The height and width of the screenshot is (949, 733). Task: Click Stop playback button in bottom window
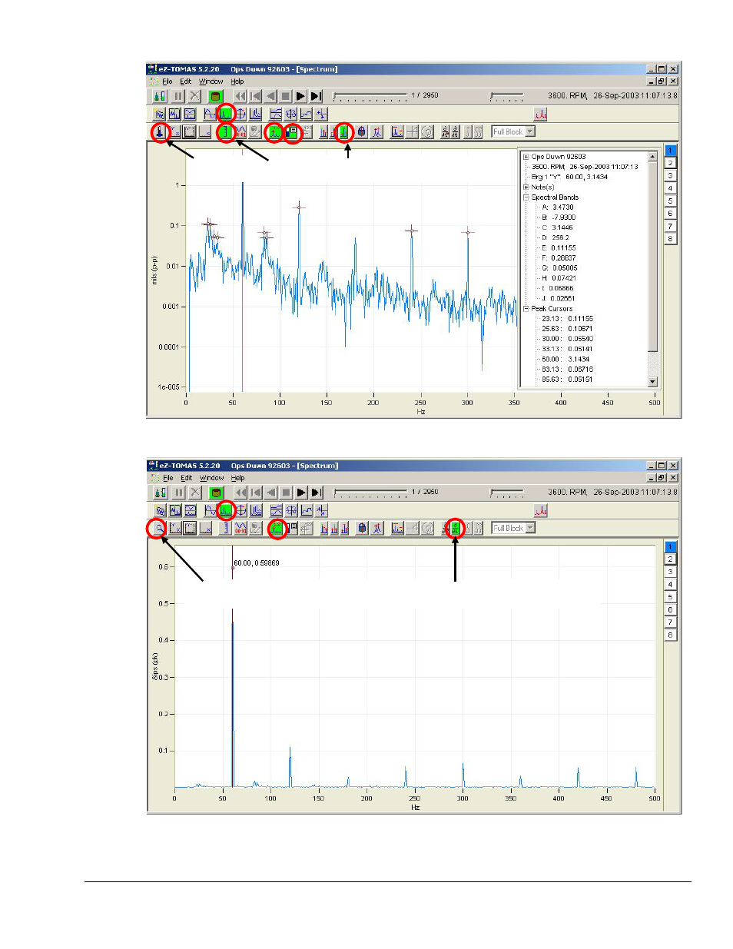(287, 493)
